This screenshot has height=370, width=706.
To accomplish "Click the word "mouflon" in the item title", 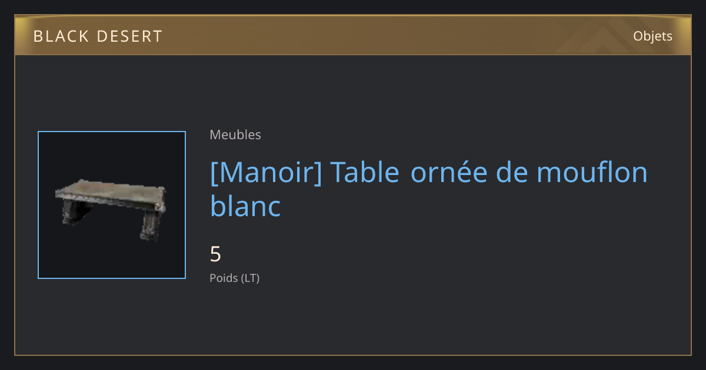I will [592, 172].
